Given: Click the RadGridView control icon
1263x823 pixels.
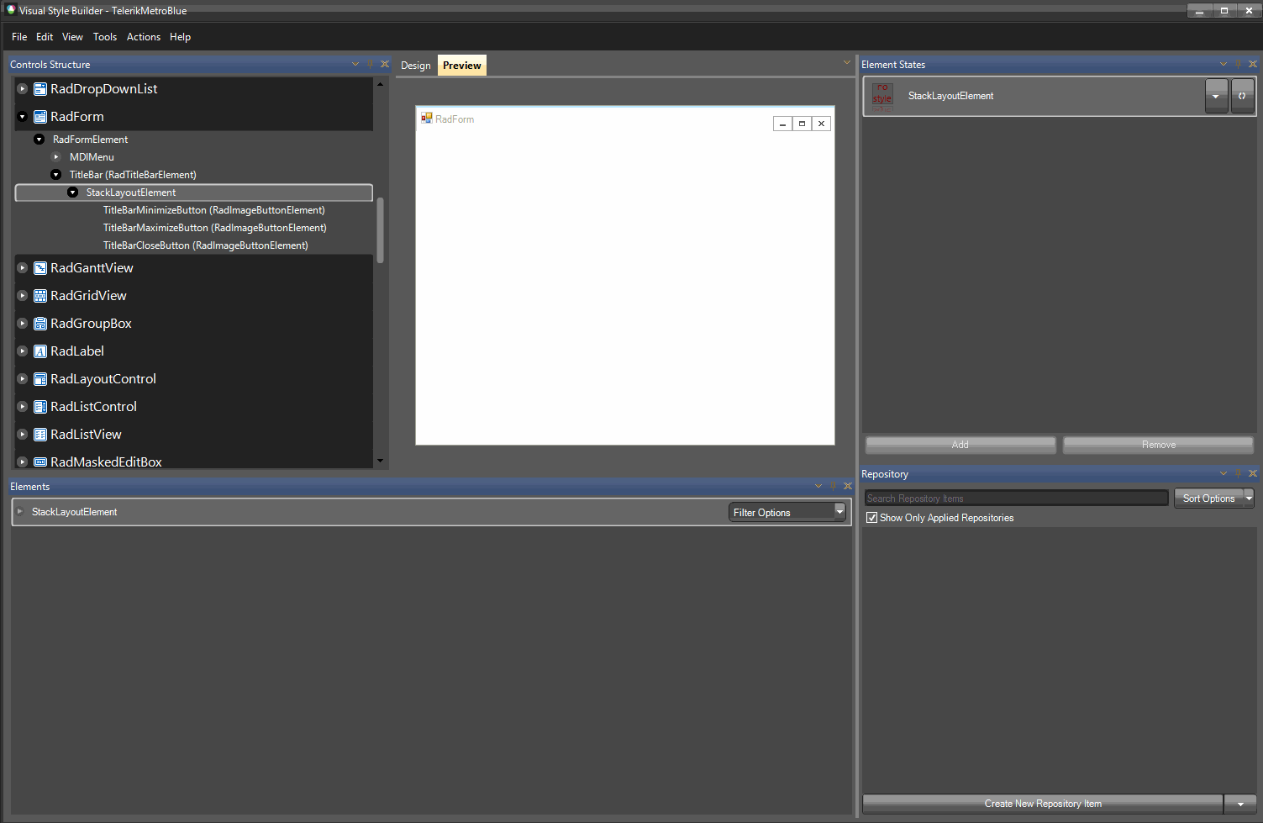Looking at the screenshot, I should click(x=39, y=296).
